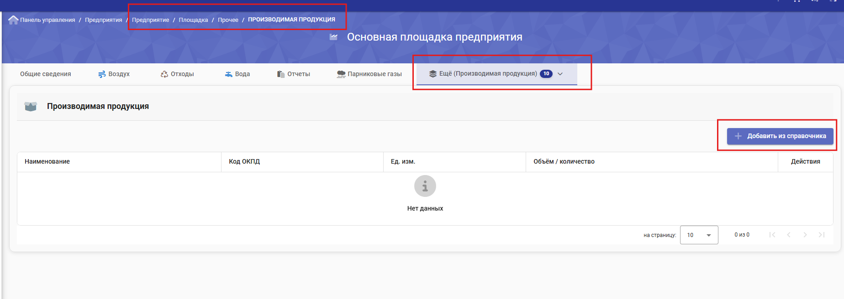Click the badge showing 10
The image size is (844, 299).
point(546,74)
